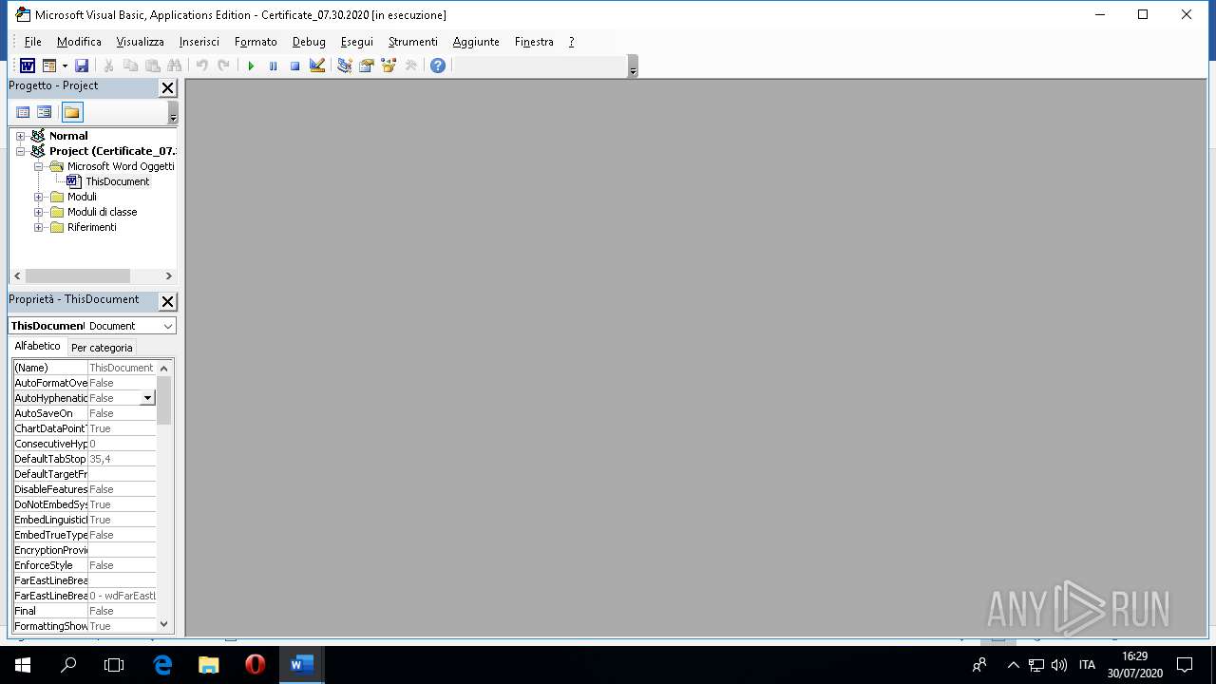Open Microsoft Edge from taskbar
1216x684 pixels.
point(162,665)
